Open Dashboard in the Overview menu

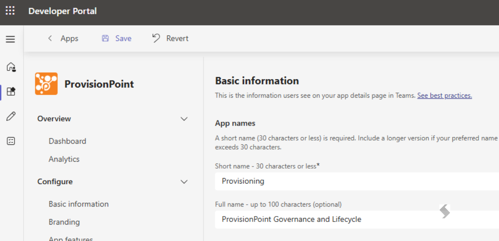point(67,141)
